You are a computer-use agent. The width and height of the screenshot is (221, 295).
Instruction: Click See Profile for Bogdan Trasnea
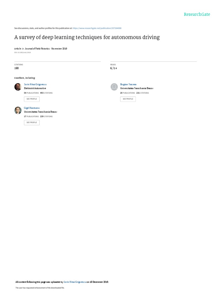[128, 99]
